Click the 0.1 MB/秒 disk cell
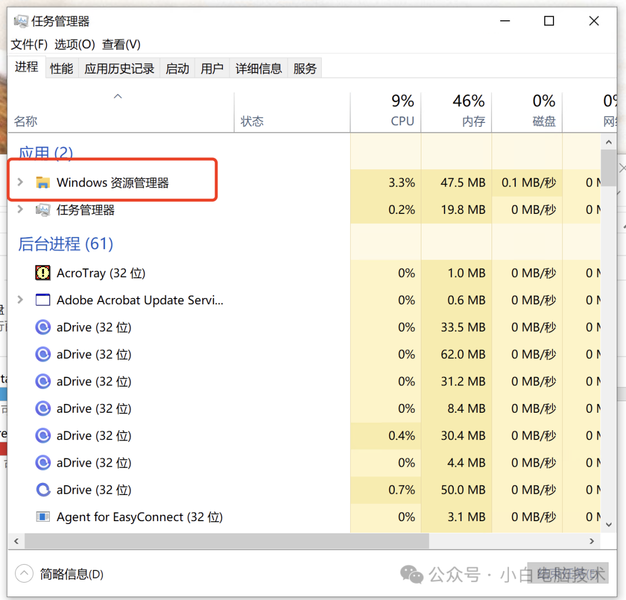Image resolution: width=626 pixels, height=600 pixels. pos(526,183)
